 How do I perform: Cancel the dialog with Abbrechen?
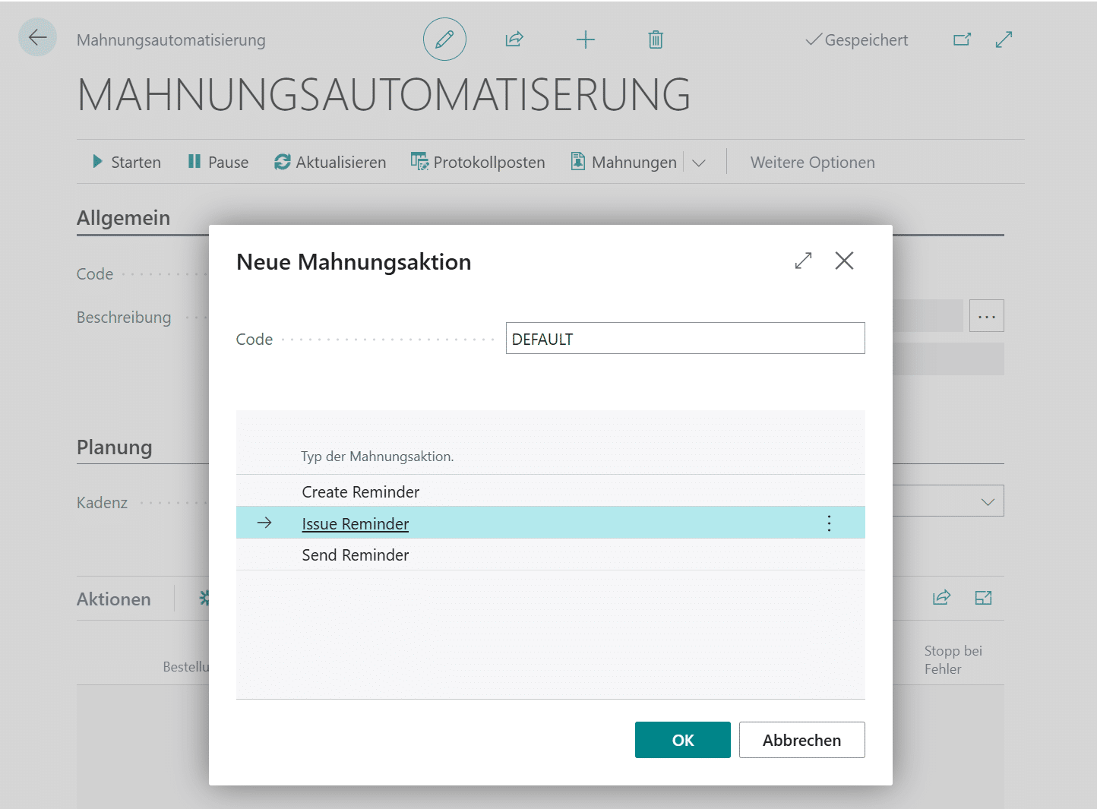pos(801,739)
